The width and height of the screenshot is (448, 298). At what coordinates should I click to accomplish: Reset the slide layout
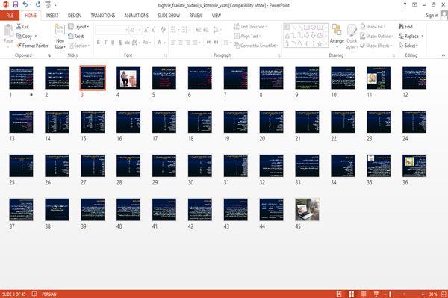pos(76,36)
